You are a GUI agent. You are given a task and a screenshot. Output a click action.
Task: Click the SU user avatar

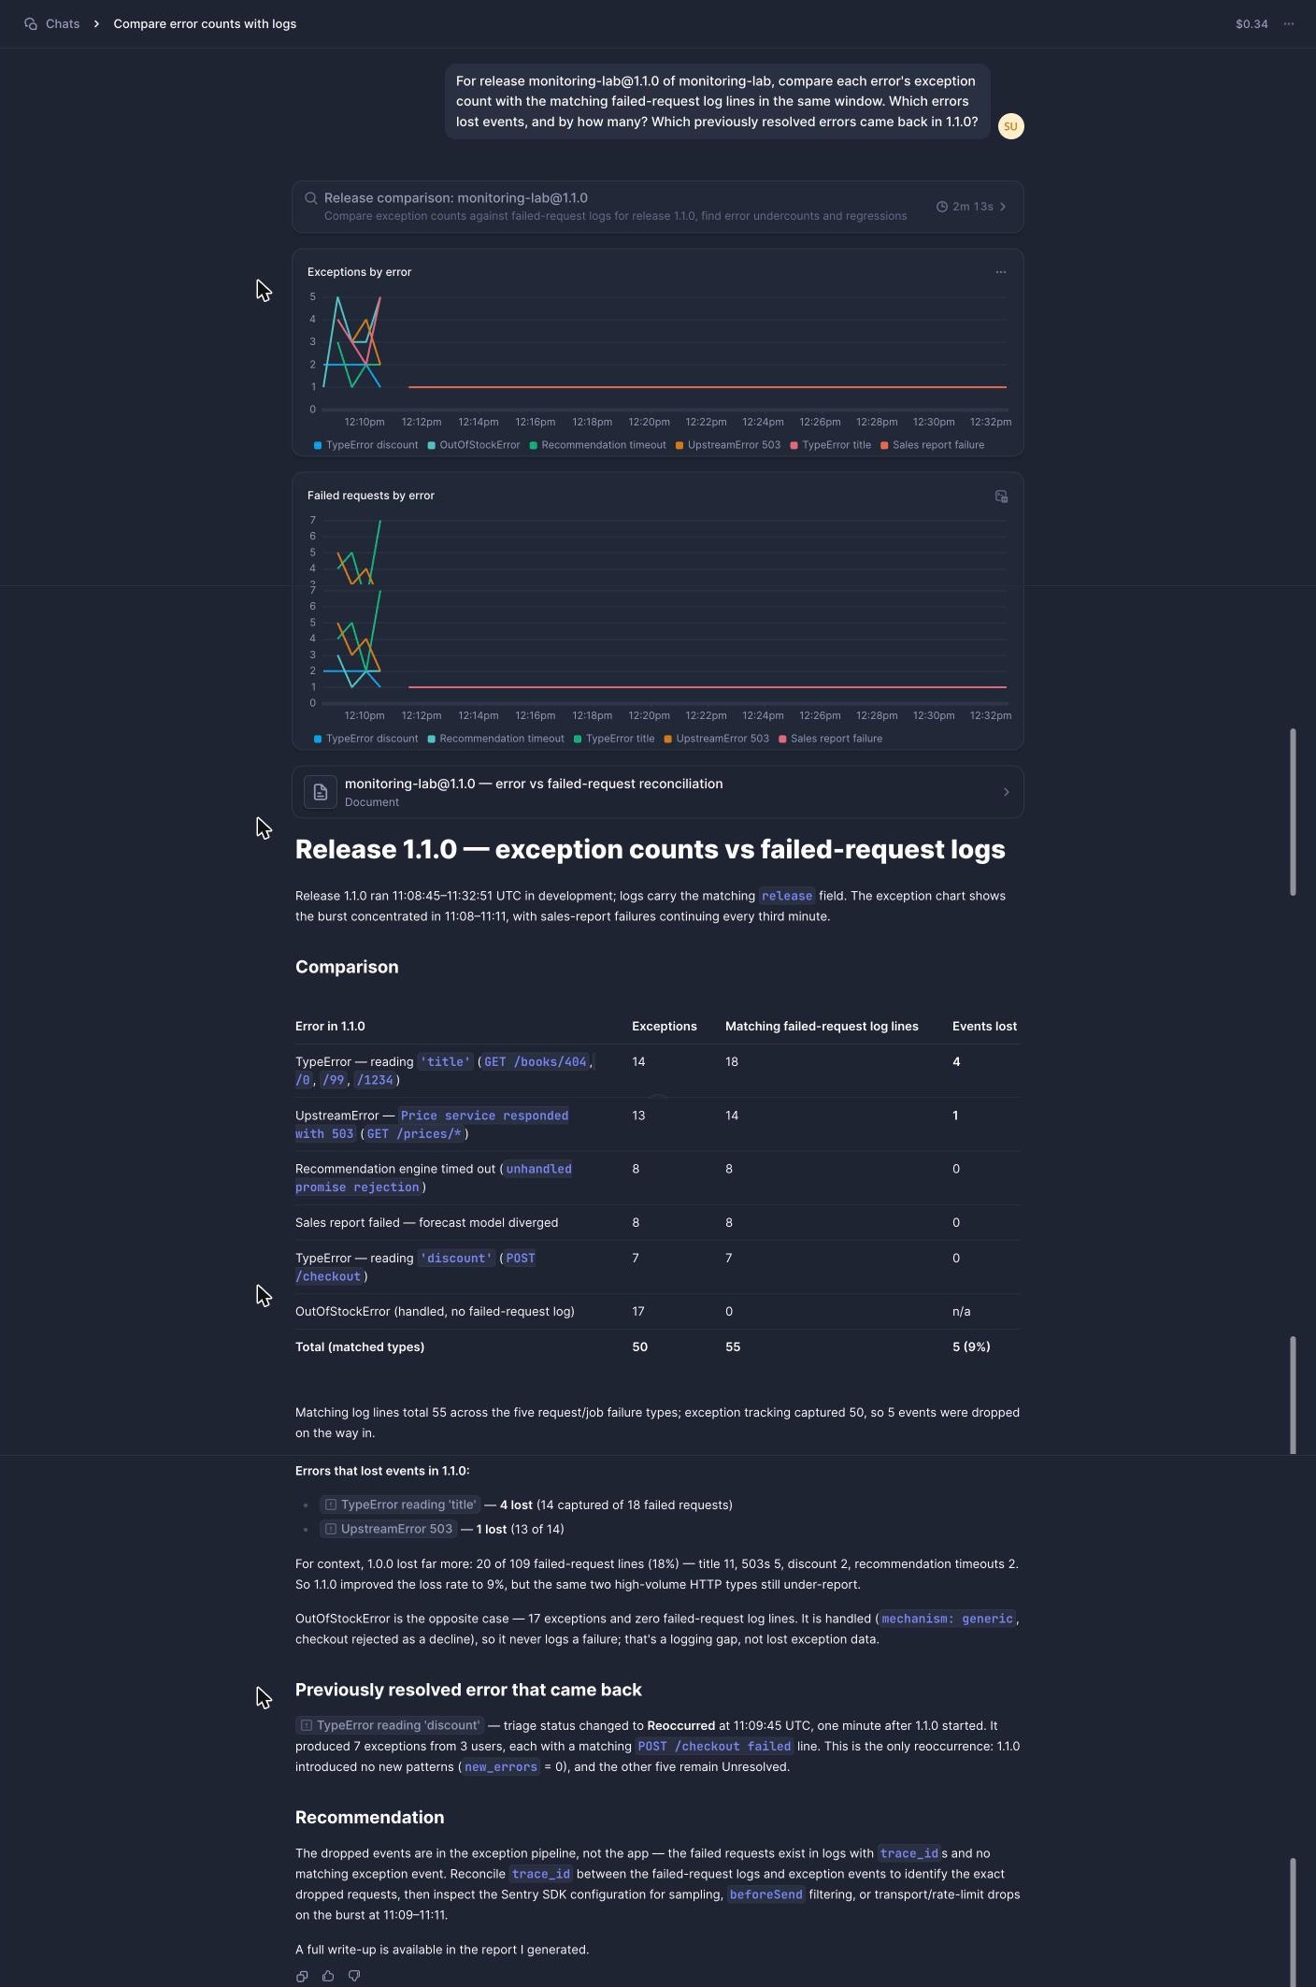pyautogui.click(x=1010, y=126)
